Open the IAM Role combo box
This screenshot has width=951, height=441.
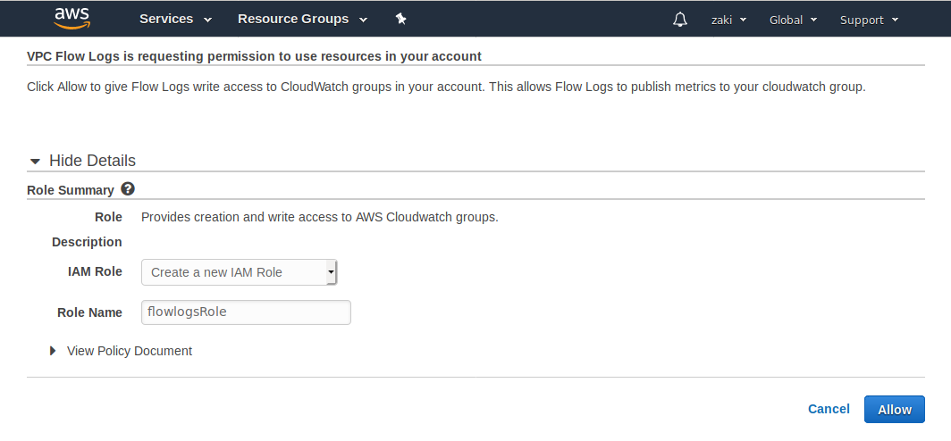point(239,272)
